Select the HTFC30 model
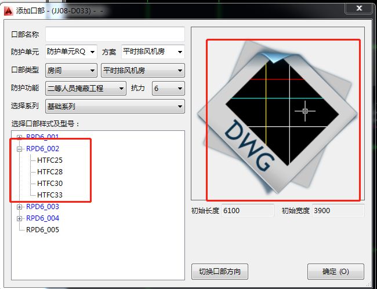377x289 pixels. click(x=50, y=184)
